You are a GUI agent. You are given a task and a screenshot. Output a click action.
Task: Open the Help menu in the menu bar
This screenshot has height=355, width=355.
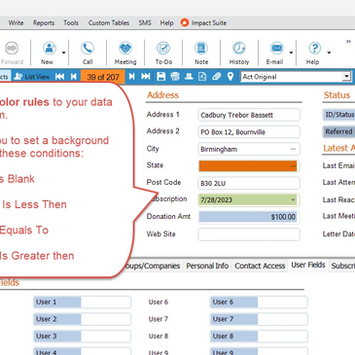click(x=166, y=22)
